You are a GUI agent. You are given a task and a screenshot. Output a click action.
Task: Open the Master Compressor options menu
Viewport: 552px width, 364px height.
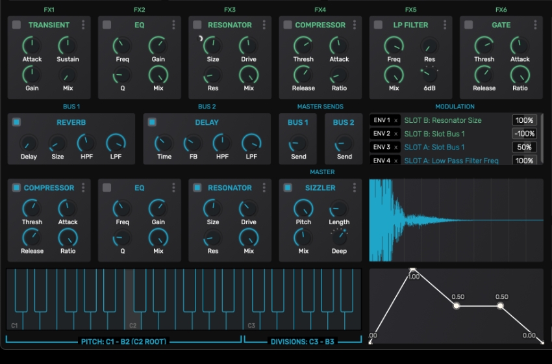pos(83,187)
